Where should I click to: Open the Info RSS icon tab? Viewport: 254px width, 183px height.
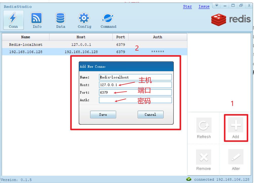pyautogui.click(x=37, y=20)
